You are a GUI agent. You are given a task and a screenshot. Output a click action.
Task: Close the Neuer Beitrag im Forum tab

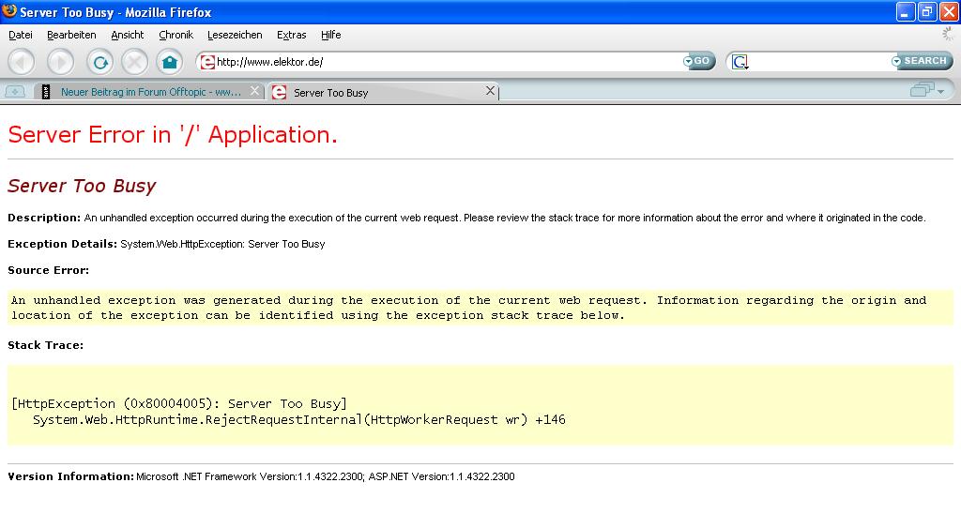click(x=254, y=91)
